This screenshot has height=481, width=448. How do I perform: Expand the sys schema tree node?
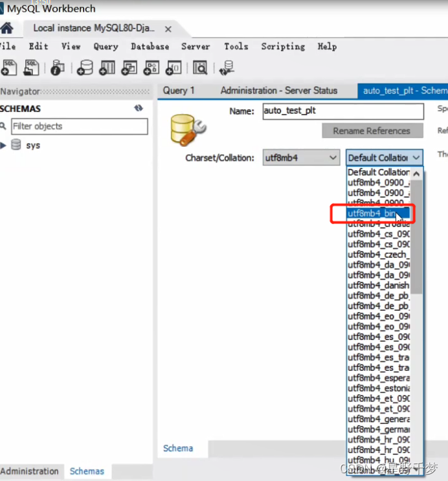3,146
